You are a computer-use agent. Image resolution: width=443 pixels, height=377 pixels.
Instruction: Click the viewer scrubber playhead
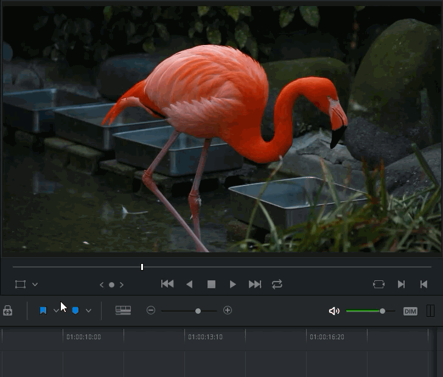[x=142, y=267]
